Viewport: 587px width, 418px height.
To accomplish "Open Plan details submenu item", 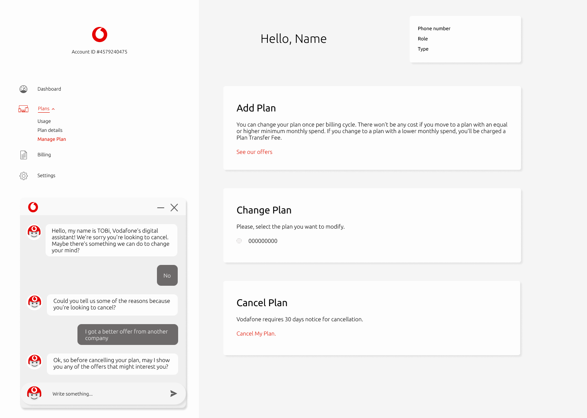I will point(50,130).
